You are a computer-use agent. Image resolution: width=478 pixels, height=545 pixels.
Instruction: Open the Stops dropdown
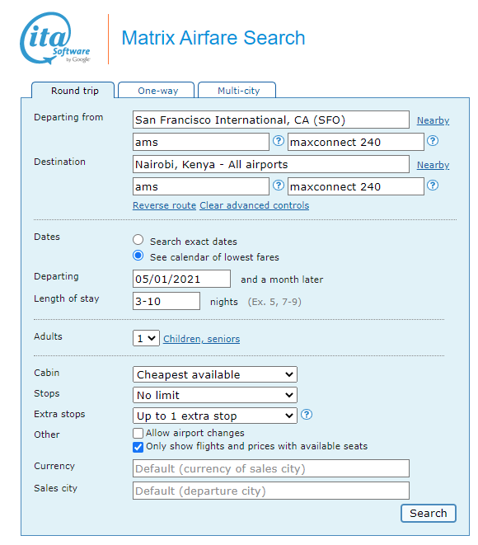215,395
